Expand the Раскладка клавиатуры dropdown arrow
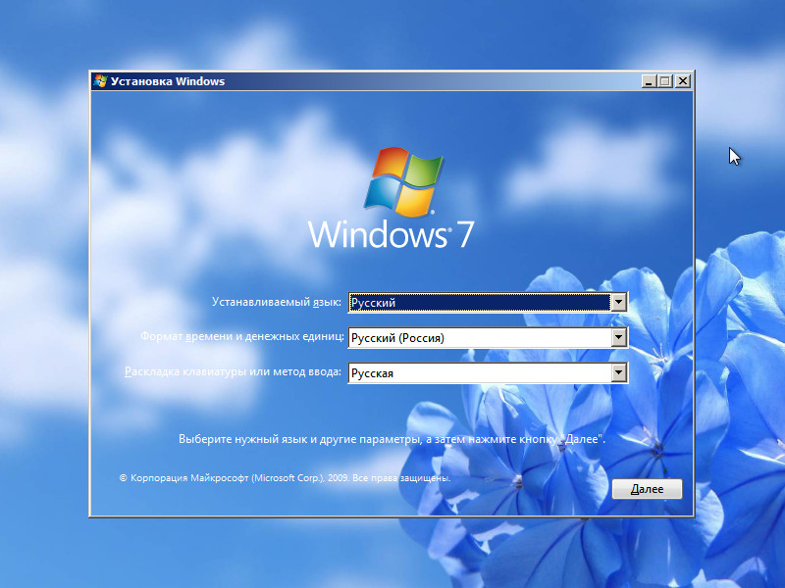Viewport: 785px width, 588px height. pyautogui.click(x=618, y=372)
